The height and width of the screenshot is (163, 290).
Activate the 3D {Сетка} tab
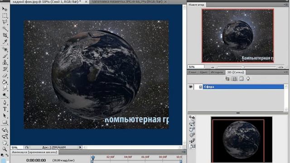[x=236, y=72]
